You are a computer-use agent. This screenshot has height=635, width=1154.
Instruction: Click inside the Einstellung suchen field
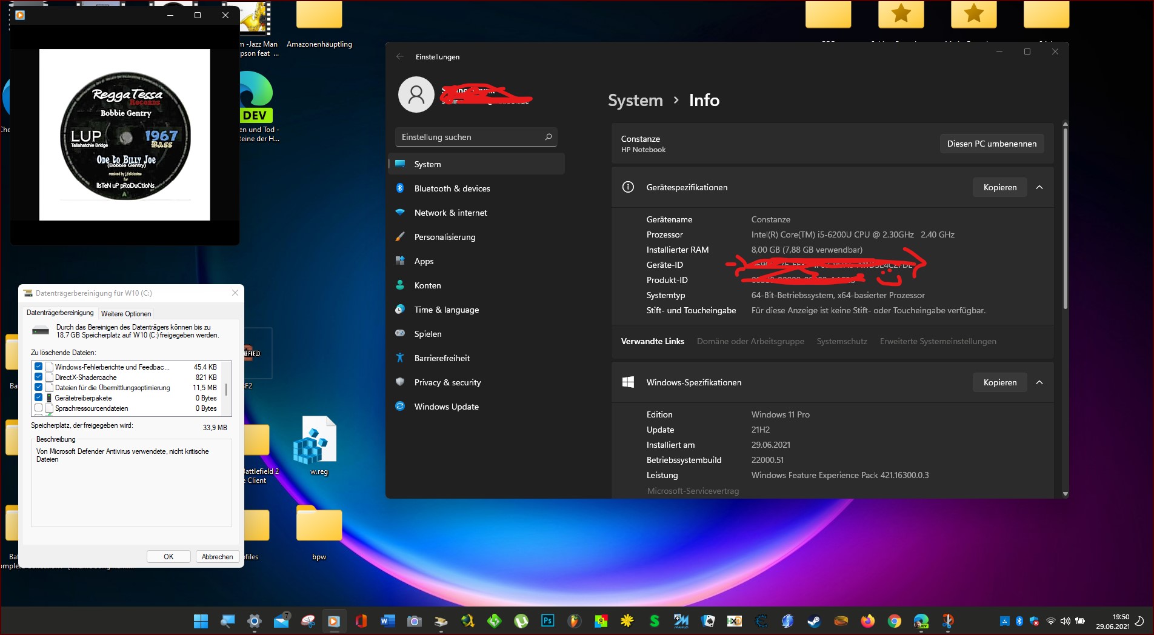476,137
